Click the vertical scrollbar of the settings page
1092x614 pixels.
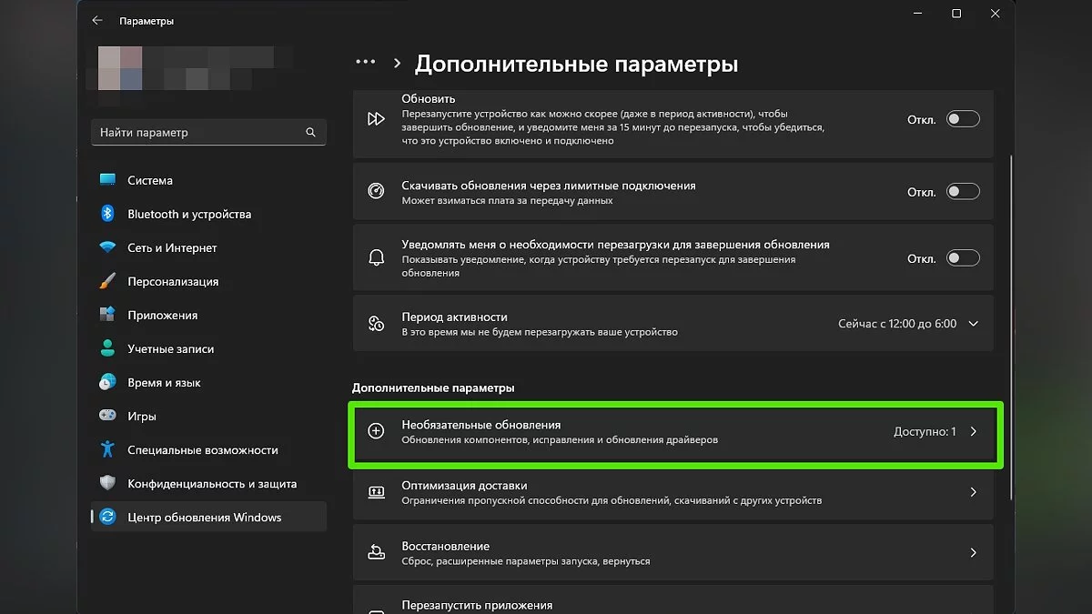[1012, 326]
